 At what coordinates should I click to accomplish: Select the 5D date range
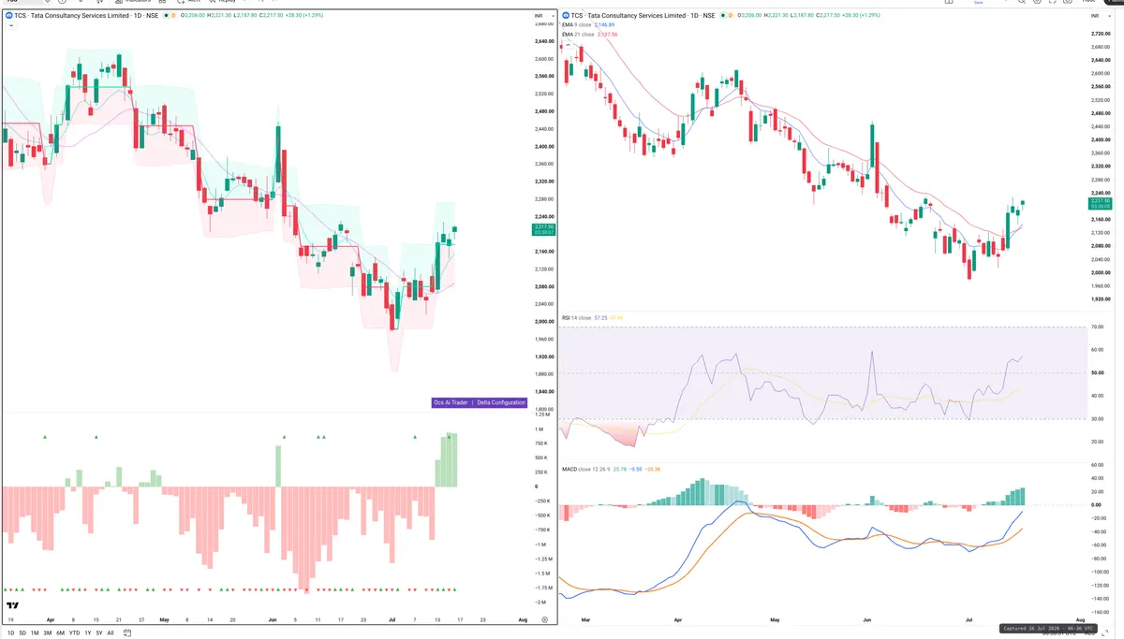click(x=22, y=632)
